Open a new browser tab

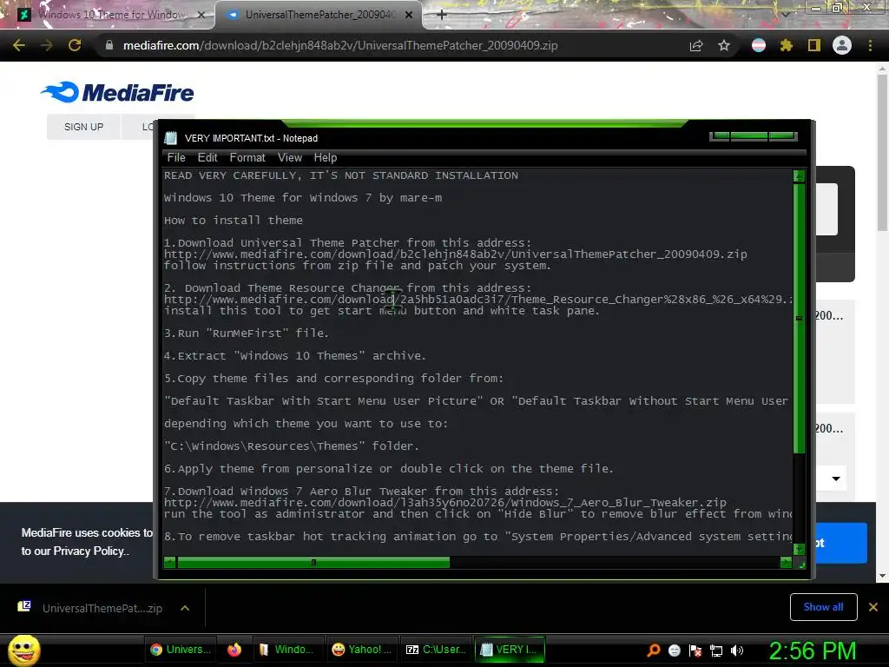(x=442, y=15)
